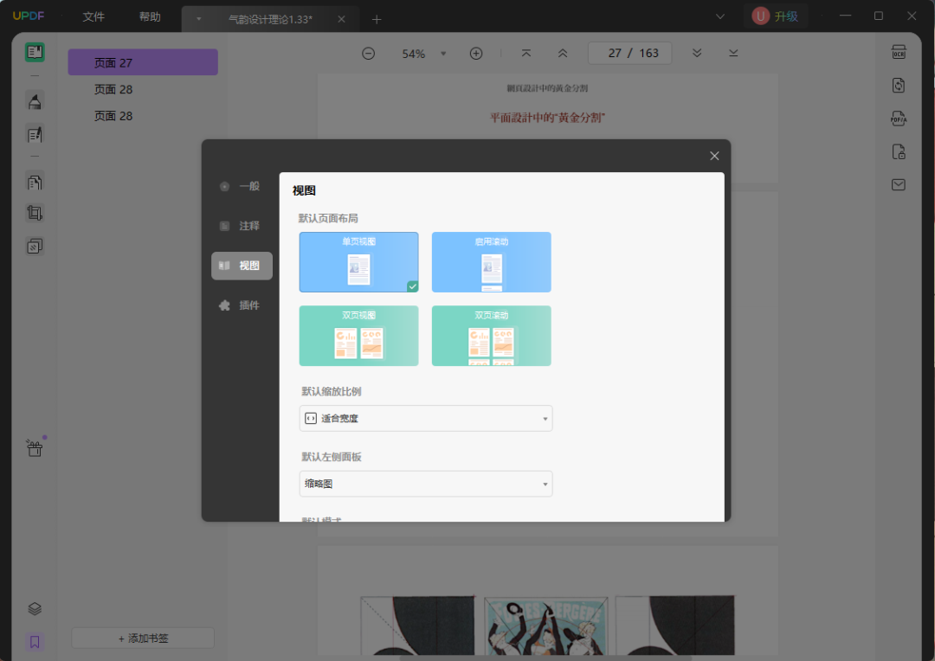Select bookmark 页面 27
Viewport: 935px width, 661px height.
point(143,62)
